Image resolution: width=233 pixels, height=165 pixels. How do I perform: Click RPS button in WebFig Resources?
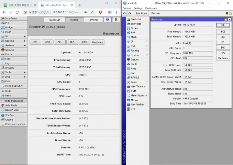click(84, 42)
